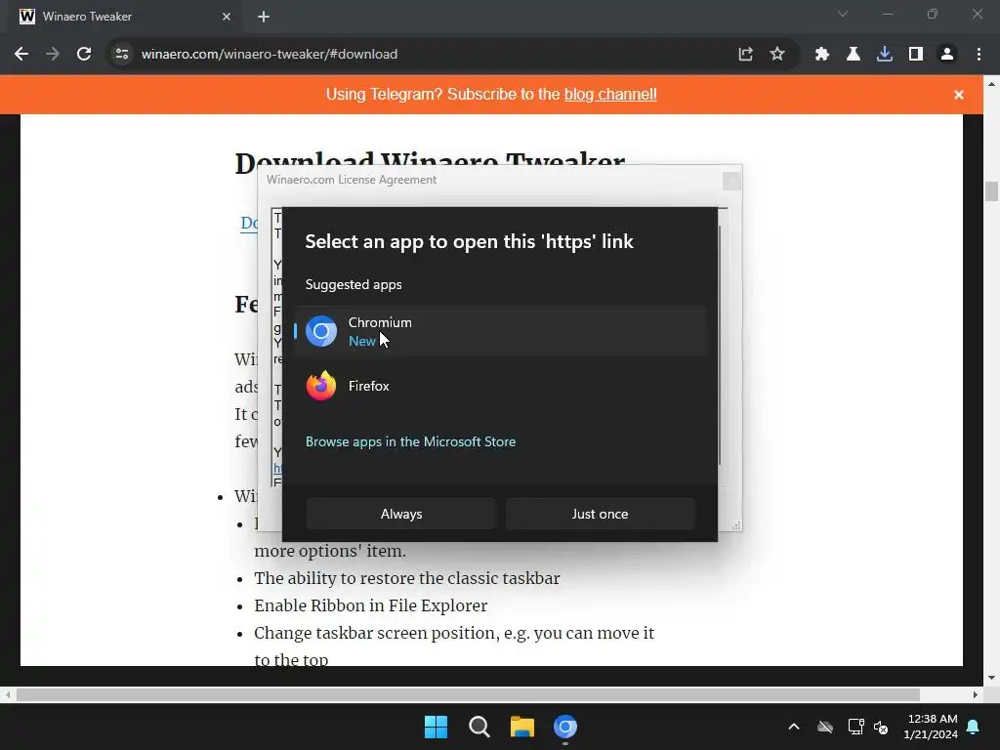Open taskbar Search
Image resolution: width=1000 pixels, height=750 pixels.
[x=479, y=727]
